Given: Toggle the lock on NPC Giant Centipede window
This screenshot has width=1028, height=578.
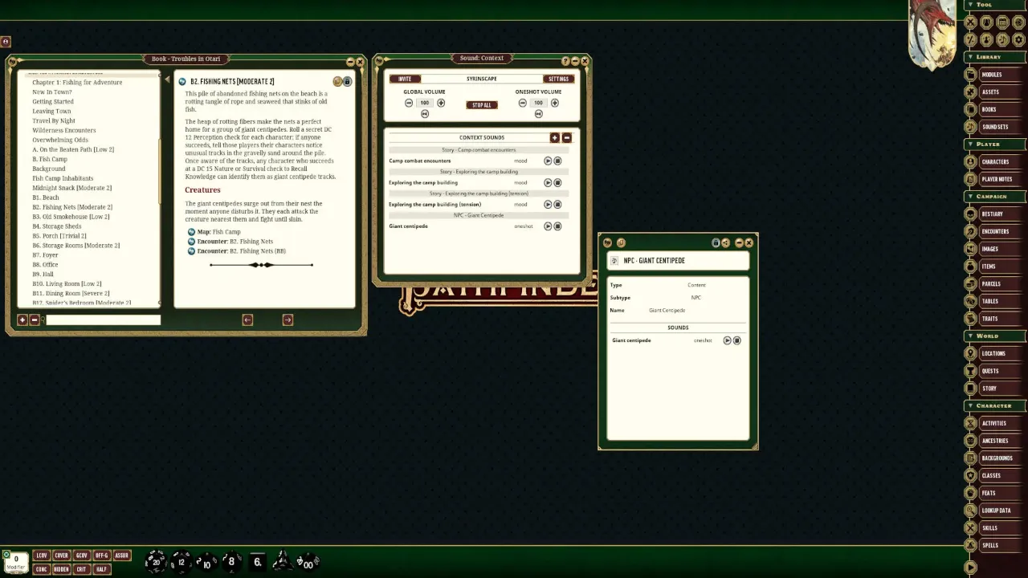Looking at the screenshot, I should click(716, 242).
